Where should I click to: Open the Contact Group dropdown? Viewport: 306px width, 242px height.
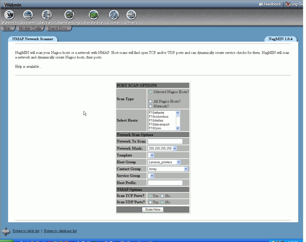pos(186,169)
